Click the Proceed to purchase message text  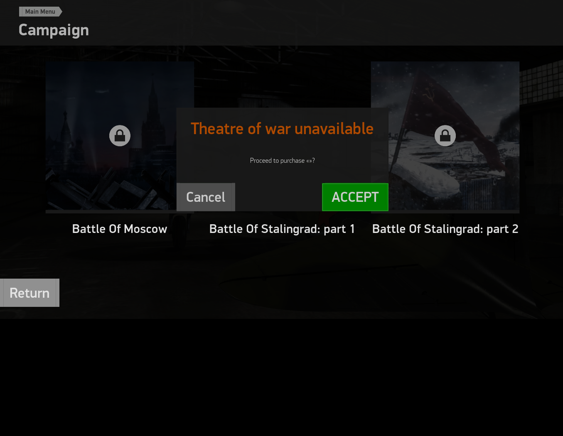click(282, 161)
